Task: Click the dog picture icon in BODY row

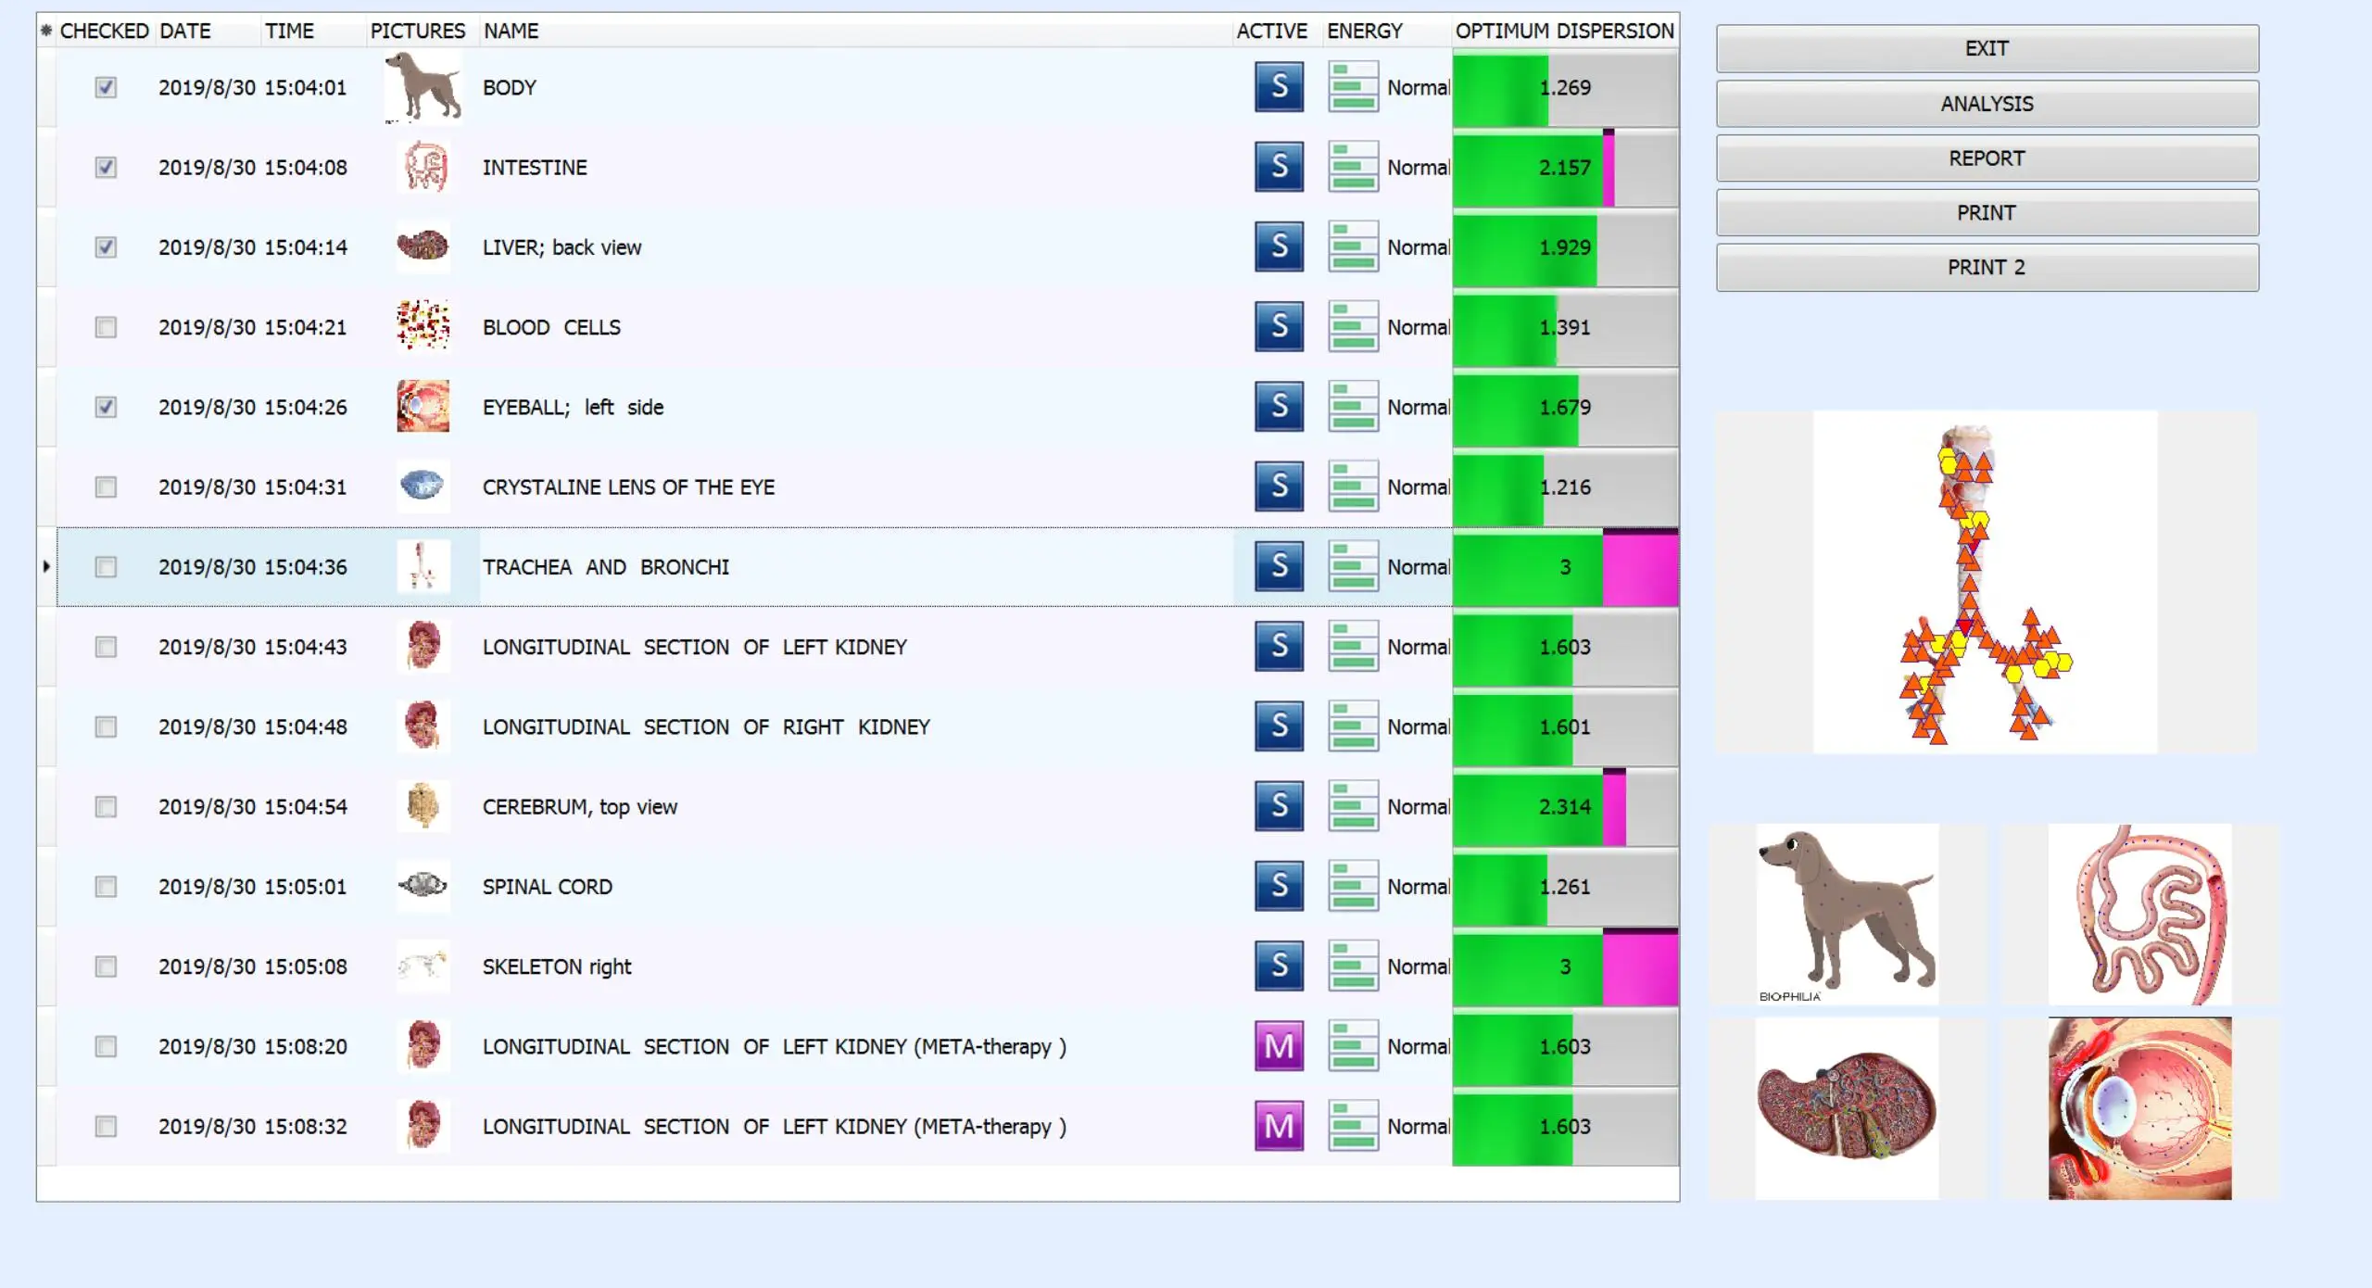Action: (x=423, y=87)
